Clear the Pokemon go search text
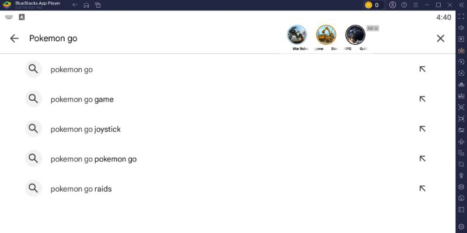The image size is (467, 233). pyautogui.click(x=441, y=38)
